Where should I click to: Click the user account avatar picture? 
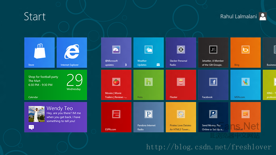point(263,17)
